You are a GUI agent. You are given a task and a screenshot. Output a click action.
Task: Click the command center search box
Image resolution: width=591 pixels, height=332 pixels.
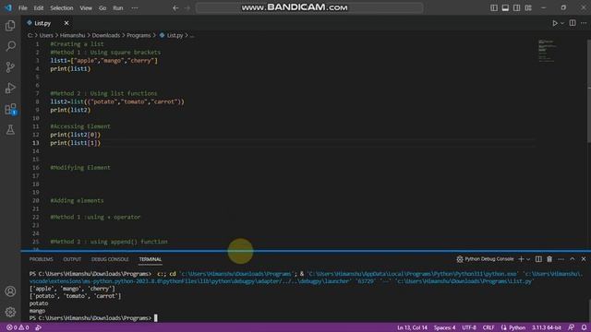[x=309, y=8]
